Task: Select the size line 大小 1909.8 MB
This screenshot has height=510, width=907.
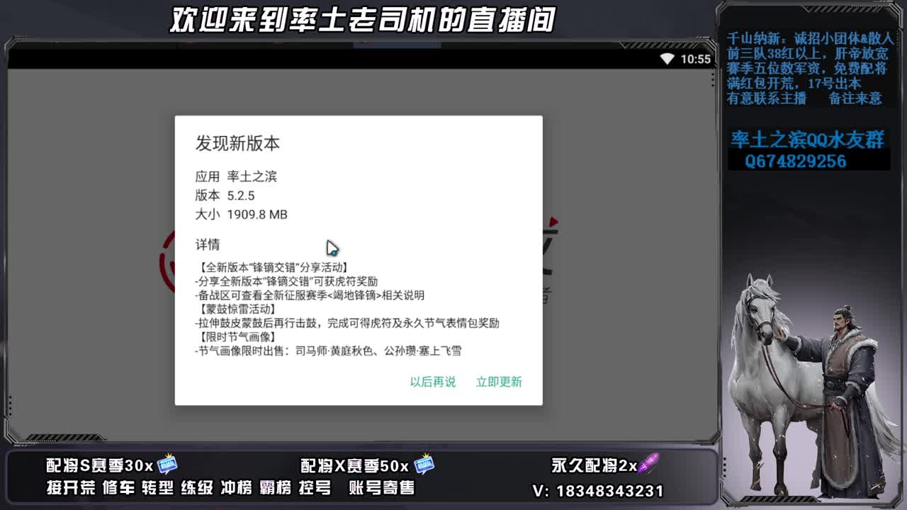Action: [x=241, y=215]
